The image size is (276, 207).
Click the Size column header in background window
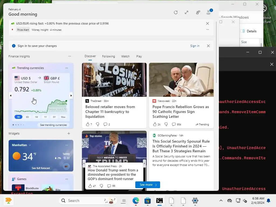tap(244, 42)
